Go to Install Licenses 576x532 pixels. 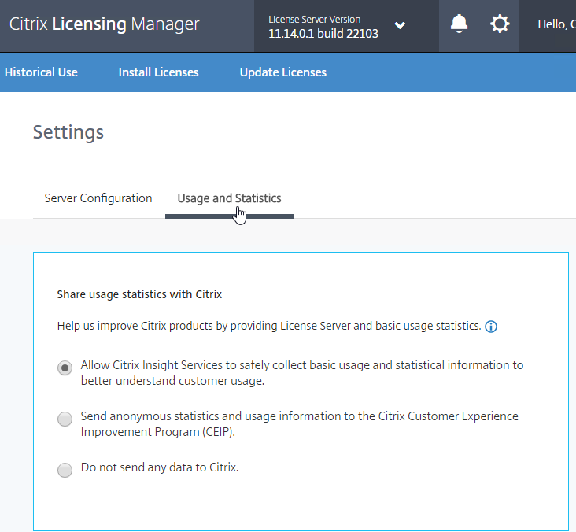coord(158,72)
